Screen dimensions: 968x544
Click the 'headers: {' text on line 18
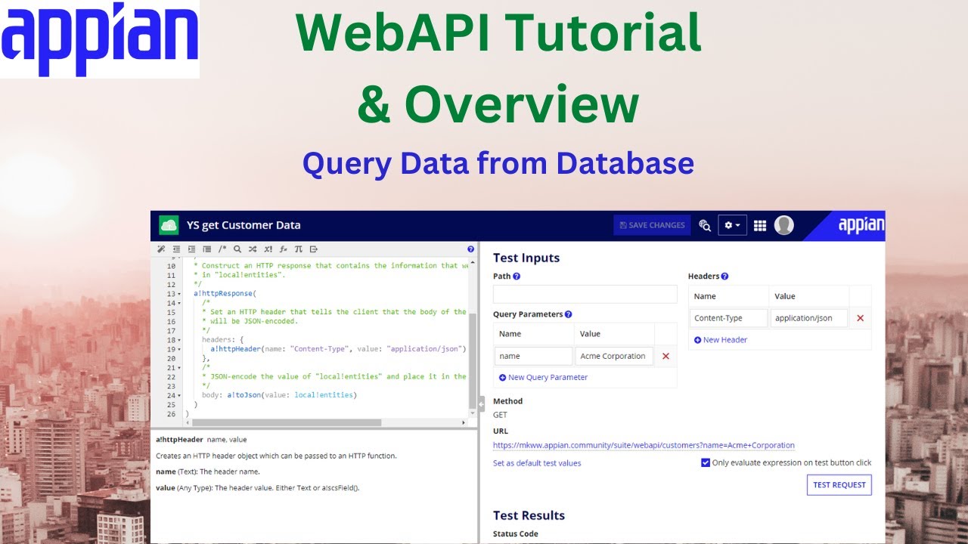click(223, 340)
